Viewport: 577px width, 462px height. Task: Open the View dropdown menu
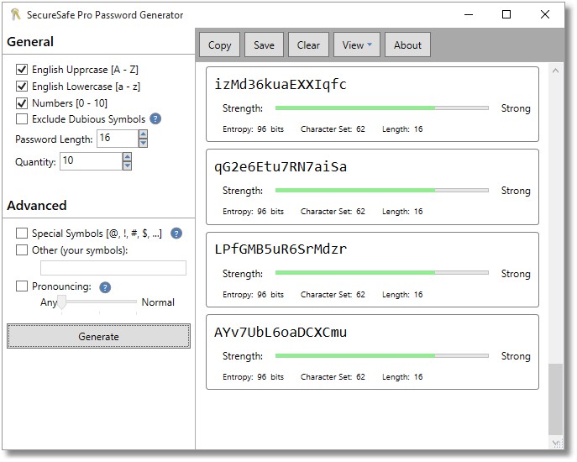pyautogui.click(x=357, y=45)
